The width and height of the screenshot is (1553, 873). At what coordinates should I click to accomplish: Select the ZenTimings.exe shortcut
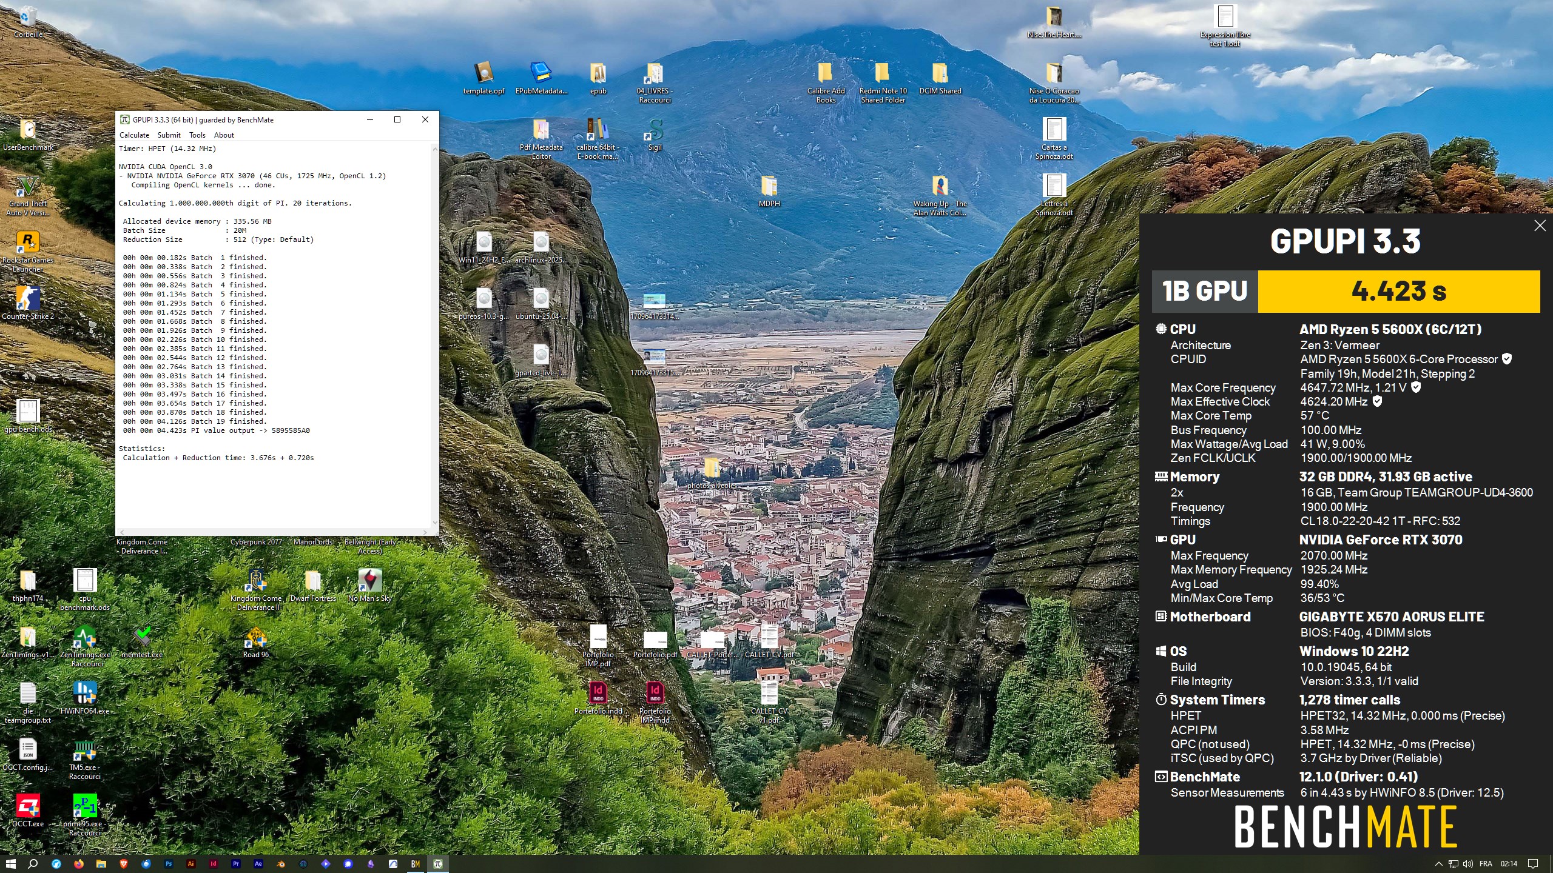tap(85, 646)
